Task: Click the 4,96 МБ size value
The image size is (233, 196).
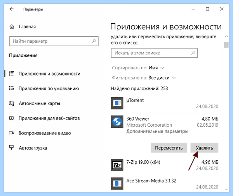Action: 210,162
